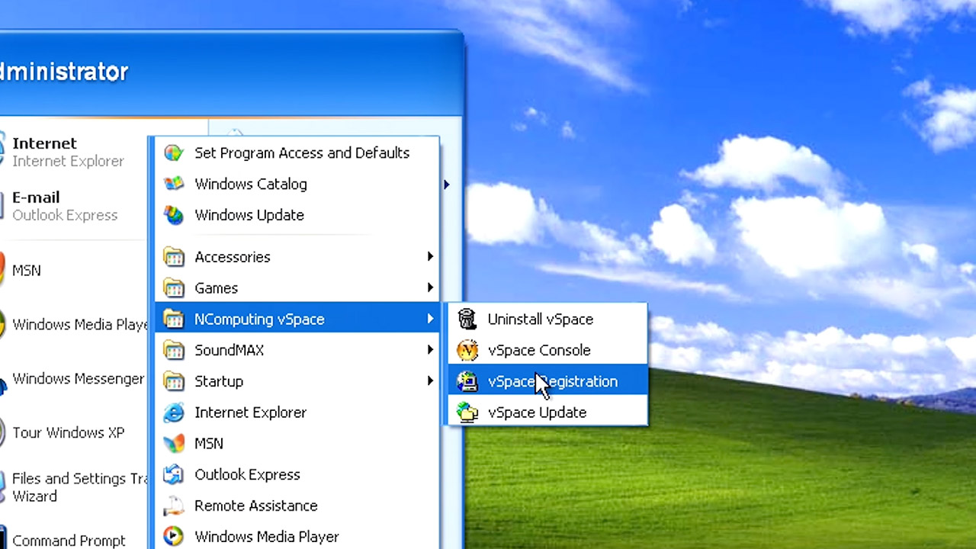The width and height of the screenshot is (976, 549).
Task: Expand the Startup submenu arrow
Action: pos(431,381)
